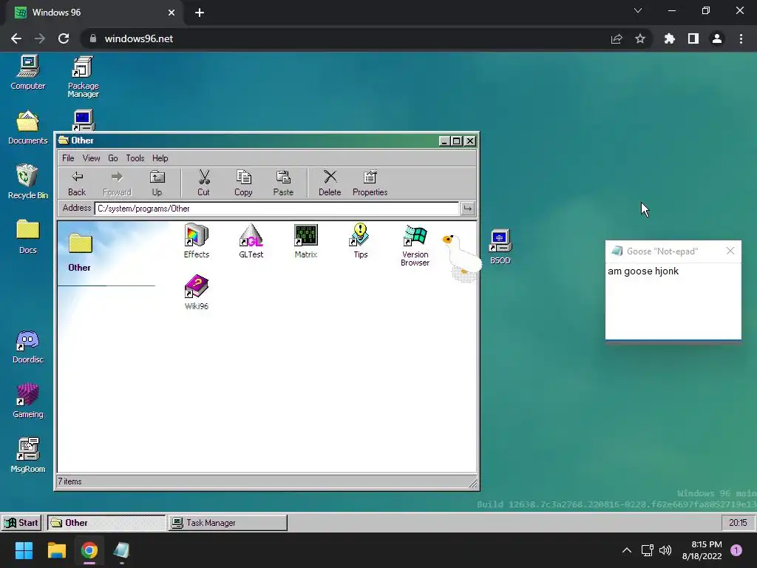This screenshot has height=568, width=757.
Task: Select the GLTest program icon
Action: click(x=251, y=240)
